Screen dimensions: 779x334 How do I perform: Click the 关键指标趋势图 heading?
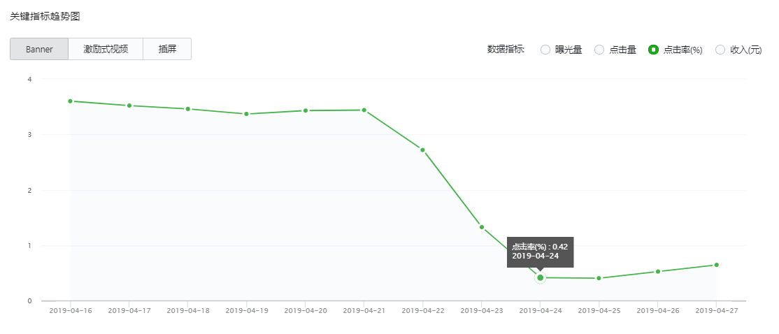pos(45,17)
